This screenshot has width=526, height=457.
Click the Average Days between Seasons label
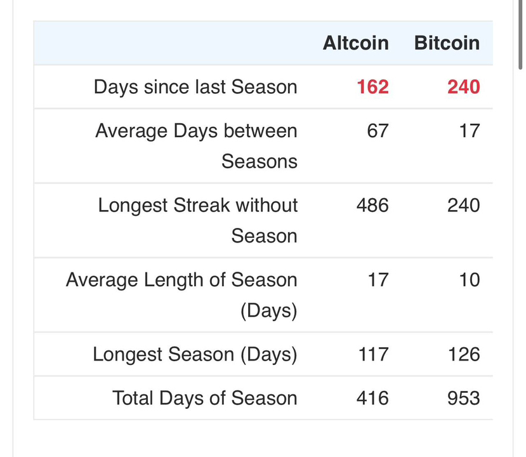click(x=196, y=146)
